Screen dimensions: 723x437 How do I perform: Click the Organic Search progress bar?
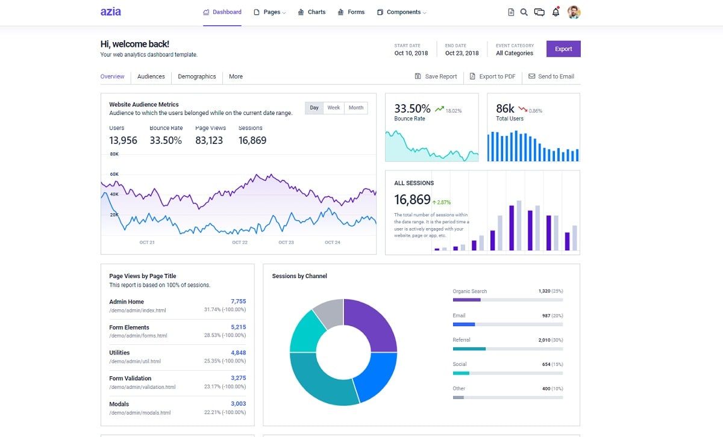tap(507, 300)
